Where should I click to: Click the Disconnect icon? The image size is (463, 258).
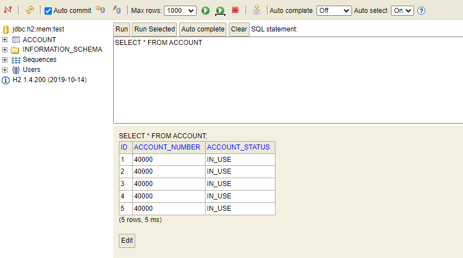pos(8,10)
